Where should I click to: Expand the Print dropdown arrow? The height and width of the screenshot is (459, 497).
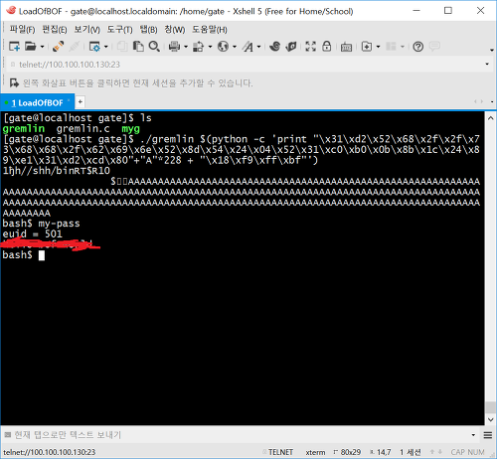[186, 47]
